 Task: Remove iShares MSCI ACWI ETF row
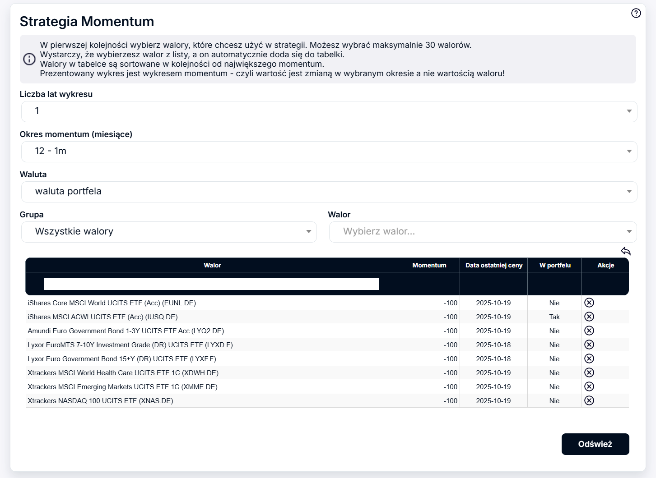589,317
